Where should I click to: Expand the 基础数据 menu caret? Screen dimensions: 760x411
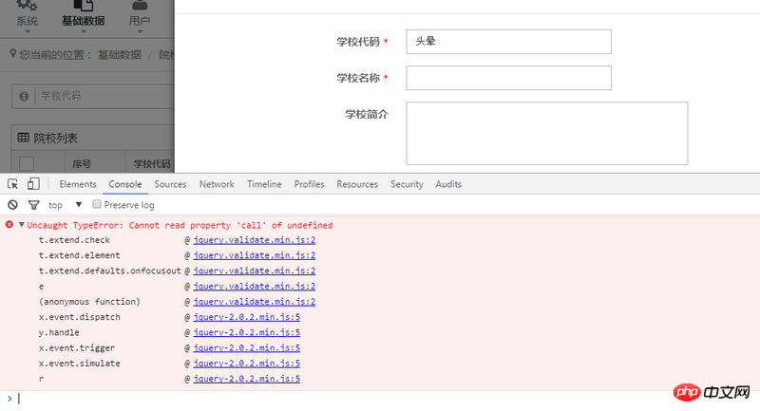pyautogui.click(x=84, y=32)
